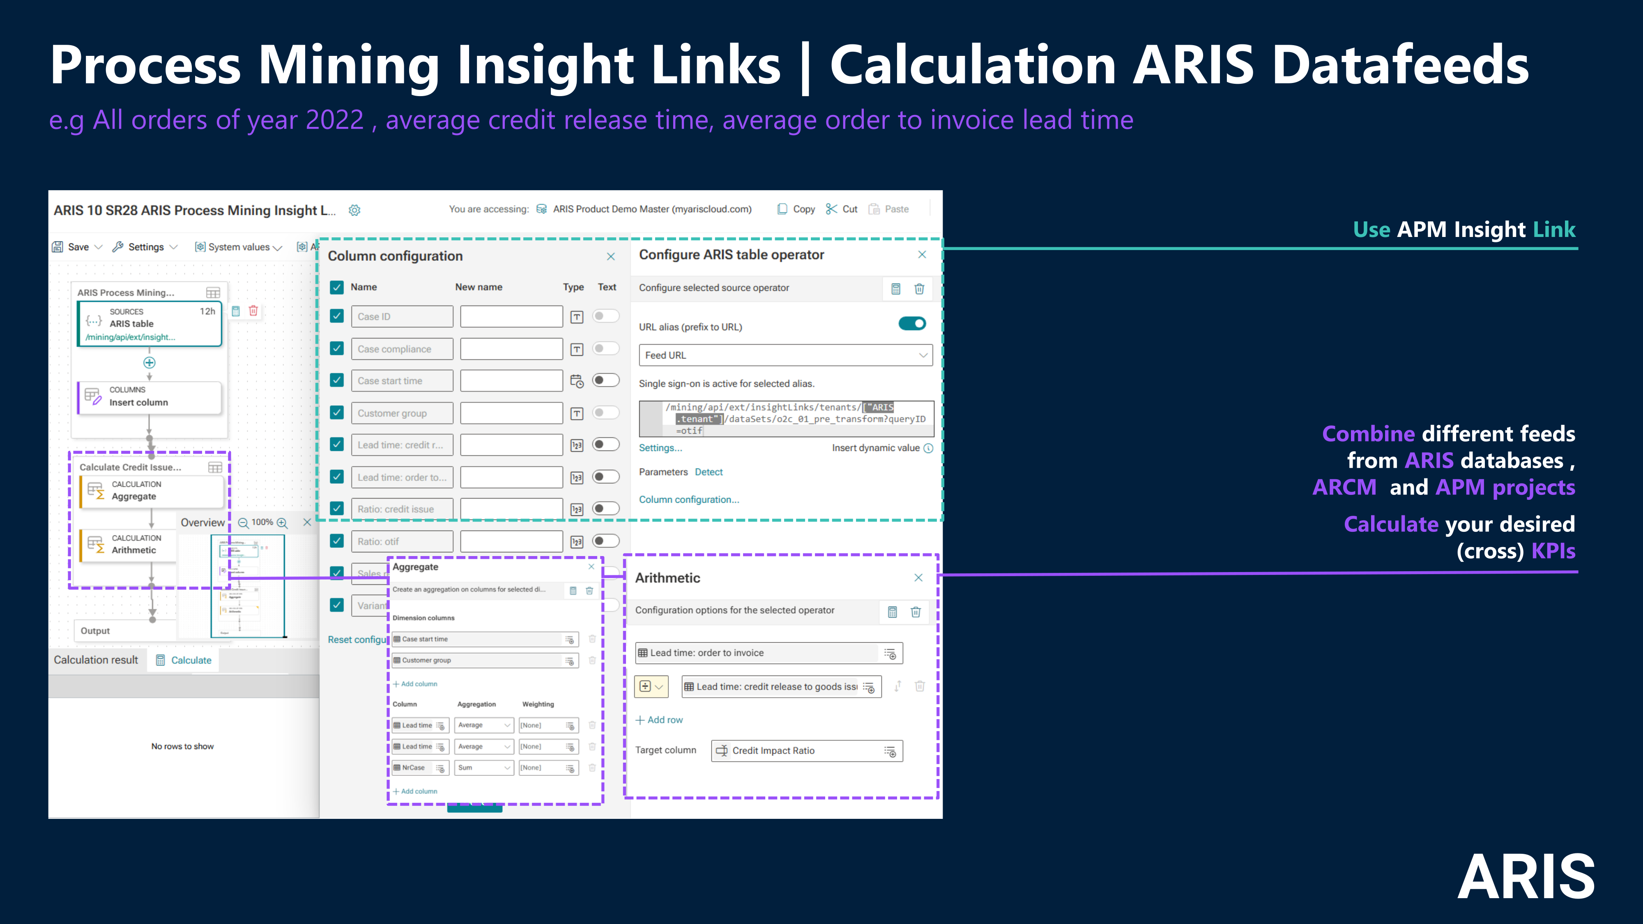Click trash icon in Configure ARIS table operator

[919, 289]
